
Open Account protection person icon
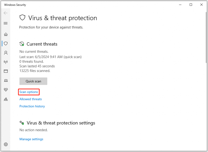point(6,53)
